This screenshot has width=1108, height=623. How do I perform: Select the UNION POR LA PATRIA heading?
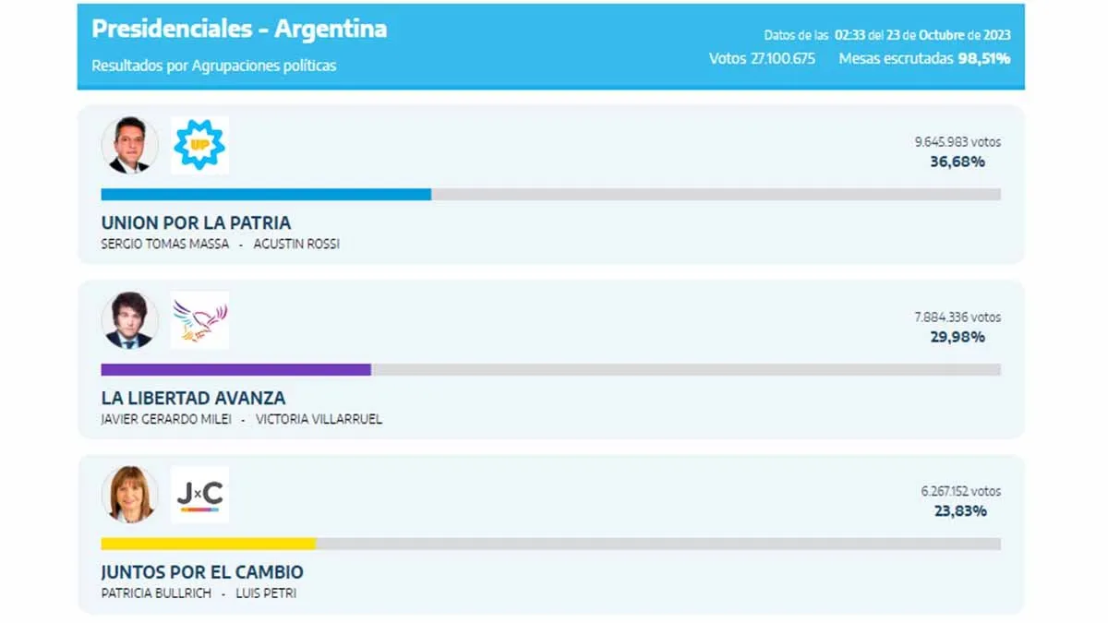point(196,223)
